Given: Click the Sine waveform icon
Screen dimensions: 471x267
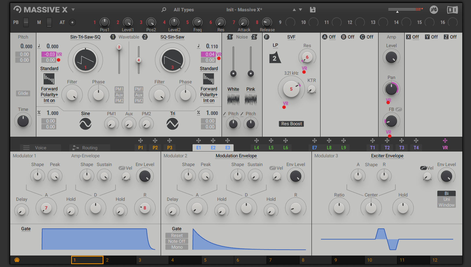Looking at the screenshot, I should pyautogui.click(x=86, y=124).
